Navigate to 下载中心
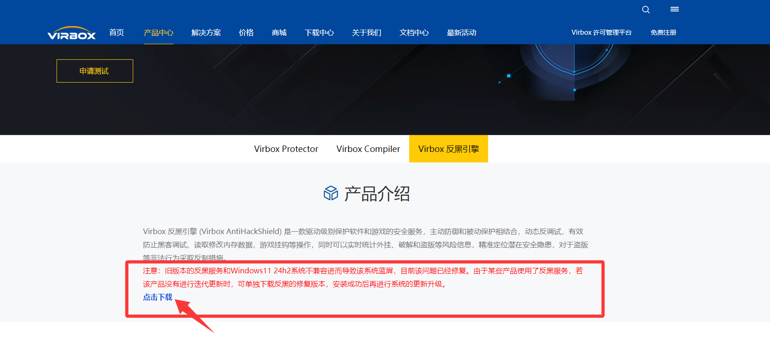The height and width of the screenshot is (344, 770). 319,33
